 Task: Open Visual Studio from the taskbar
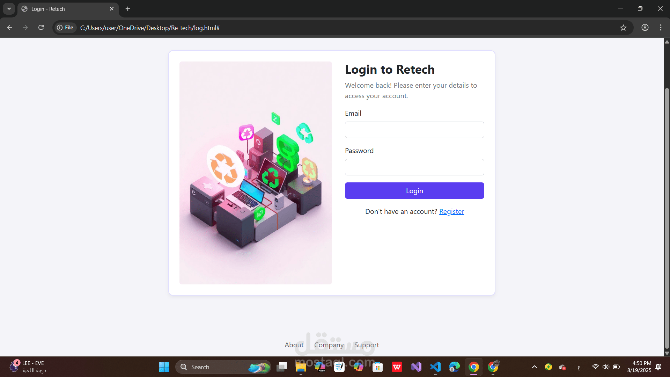tap(416, 367)
